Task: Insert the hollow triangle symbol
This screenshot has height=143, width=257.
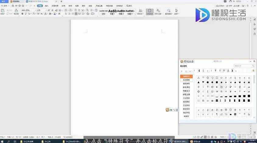Action: (x=199, y=78)
